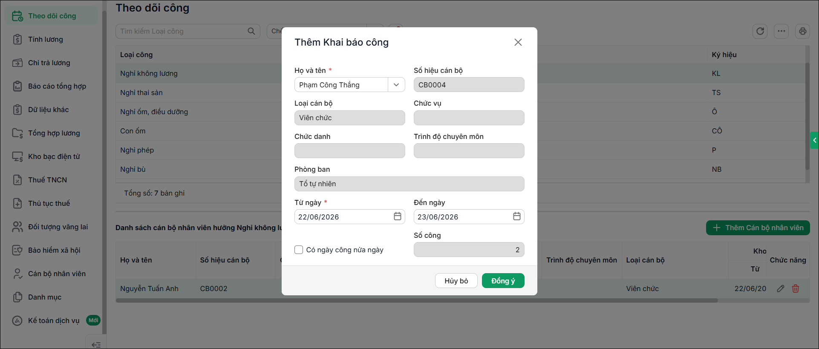Viewport: 819px width, 349px height.
Task: Click the Loại công column header
Action: (136, 55)
